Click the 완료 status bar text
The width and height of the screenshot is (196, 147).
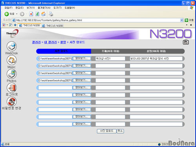click(x=7, y=144)
